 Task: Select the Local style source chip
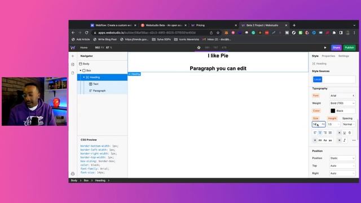coord(318,80)
